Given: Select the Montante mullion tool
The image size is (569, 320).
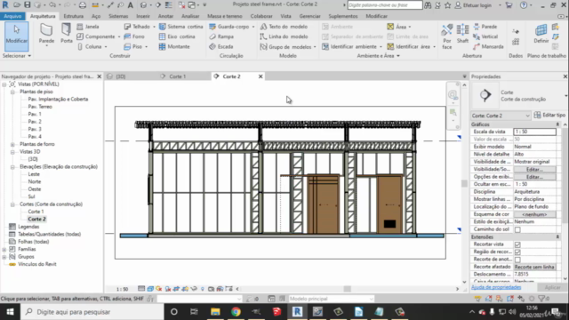Looking at the screenshot, I should [x=174, y=47].
